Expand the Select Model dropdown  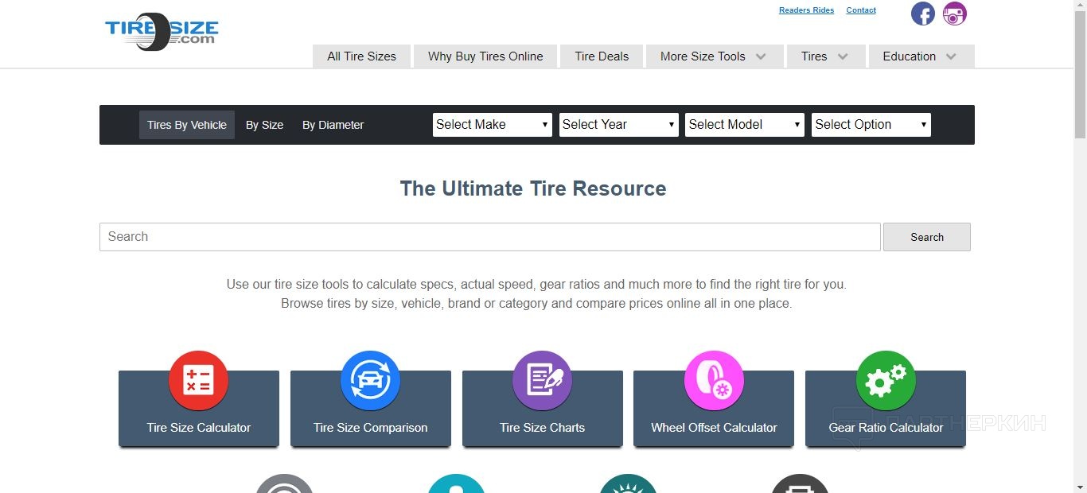click(x=745, y=125)
